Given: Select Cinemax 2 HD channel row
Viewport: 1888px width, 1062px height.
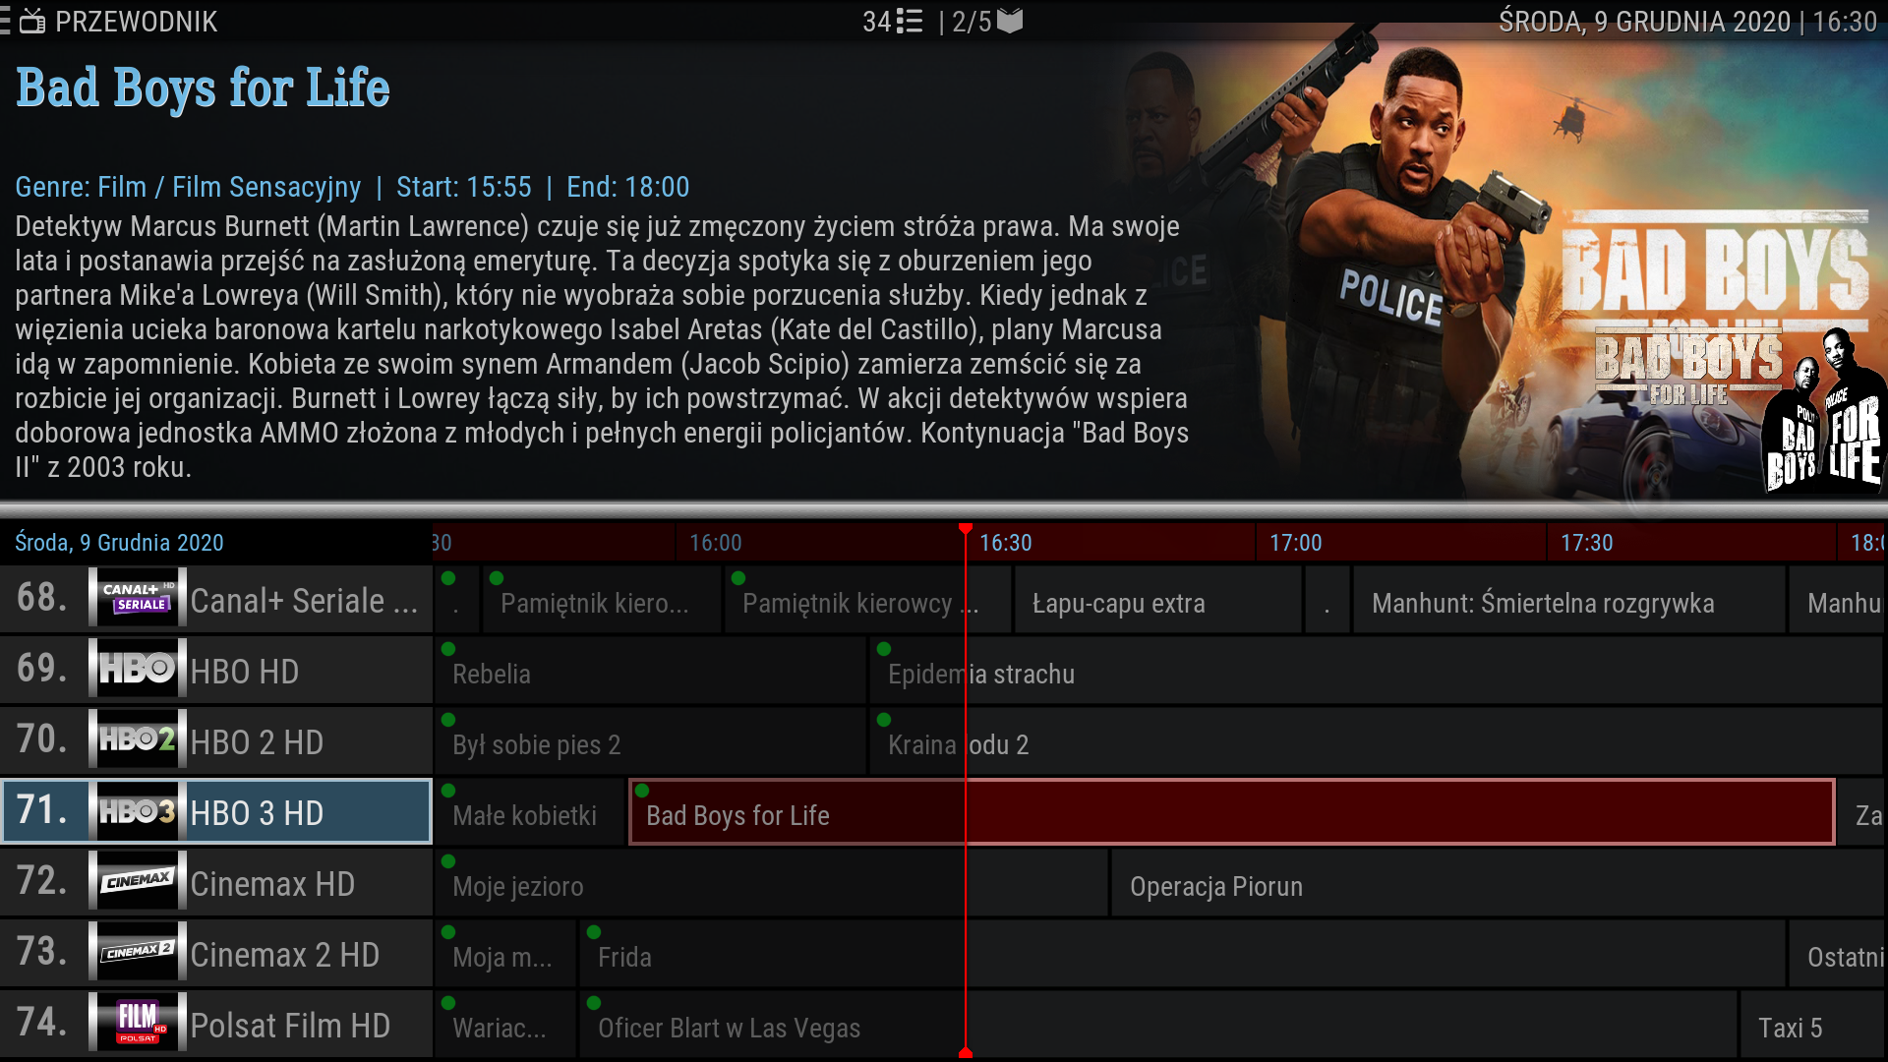Looking at the screenshot, I should coord(284,955).
